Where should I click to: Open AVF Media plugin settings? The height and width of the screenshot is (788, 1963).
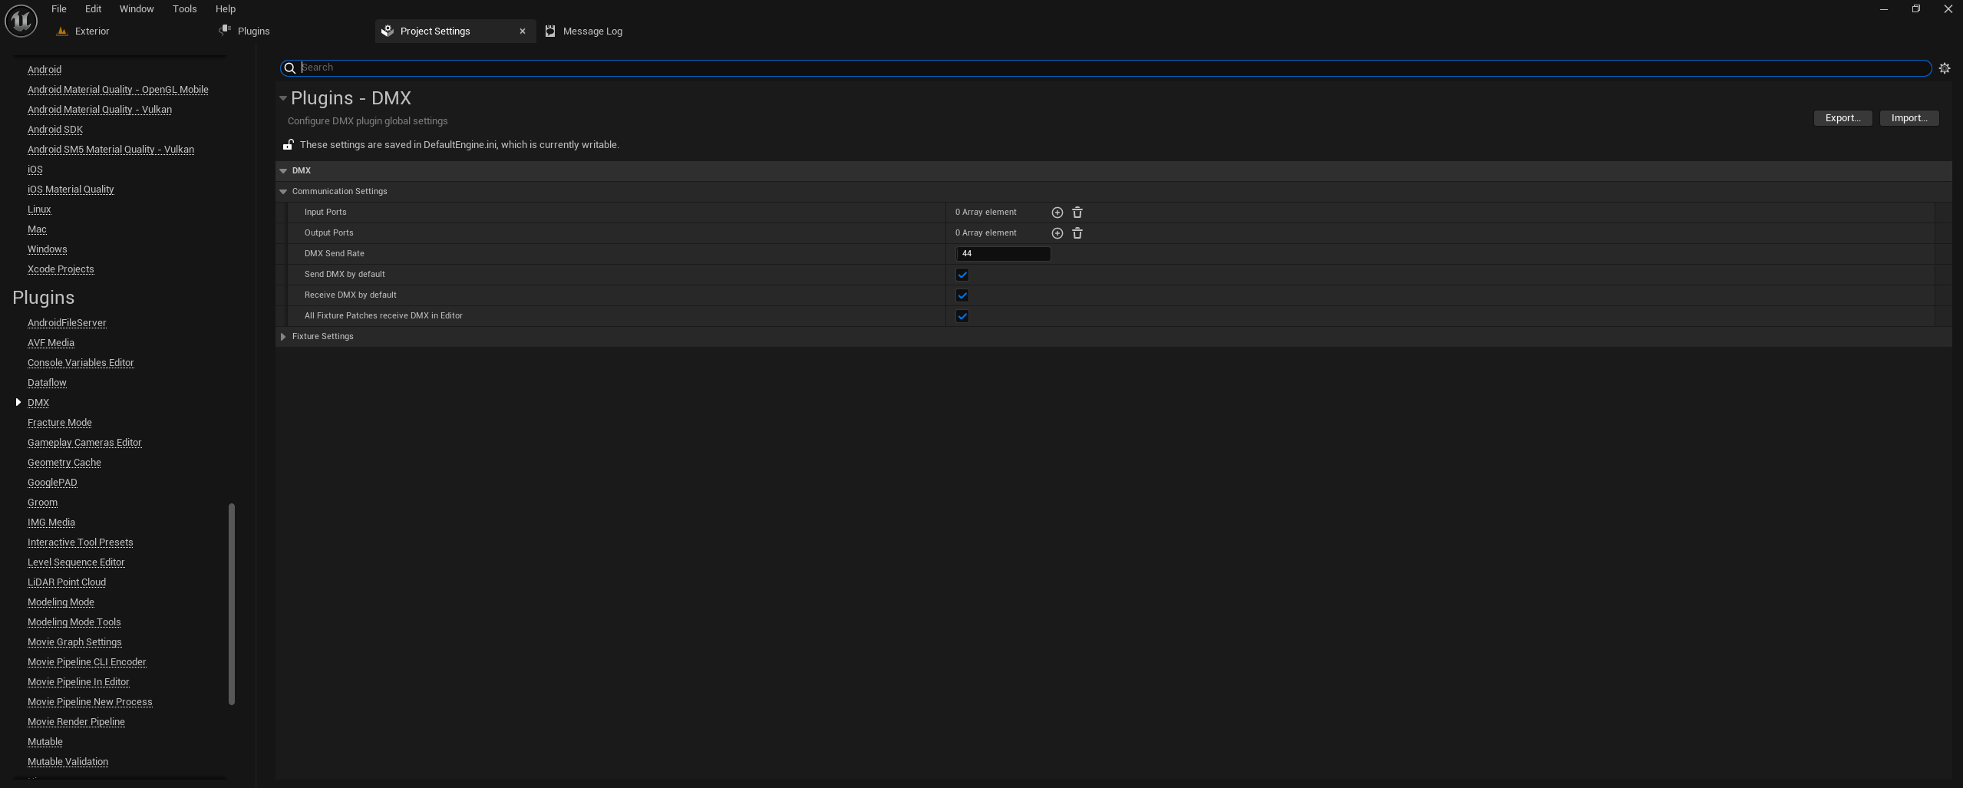click(x=51, y=343)
